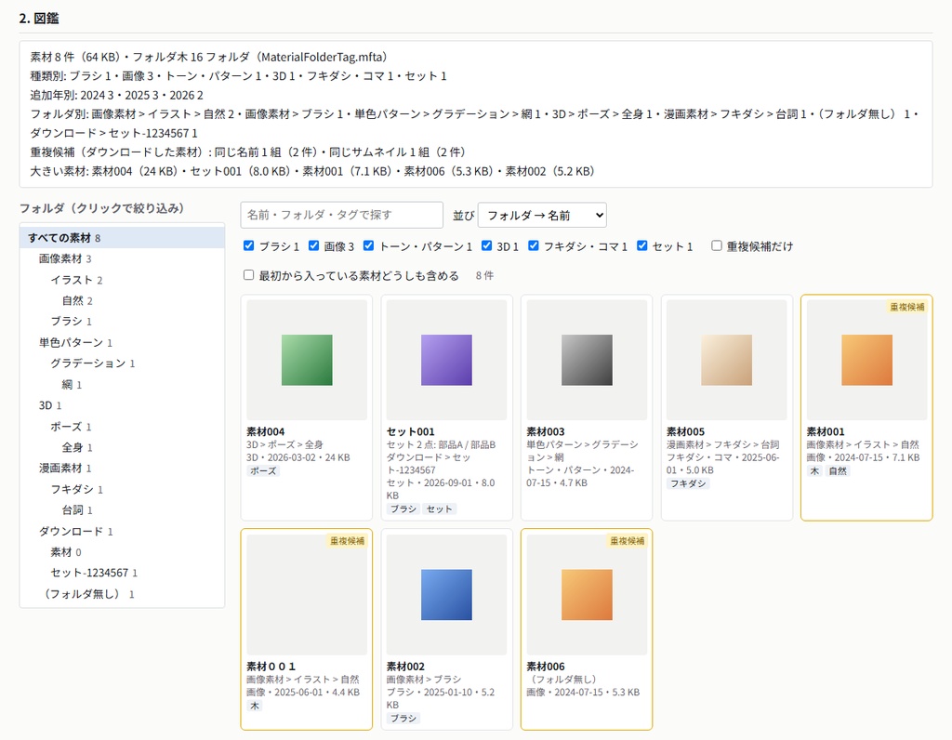This screenshot has width=952, height=740.
Task: Select the 網 folder in the tree
Action: click(x=122, y=384)
